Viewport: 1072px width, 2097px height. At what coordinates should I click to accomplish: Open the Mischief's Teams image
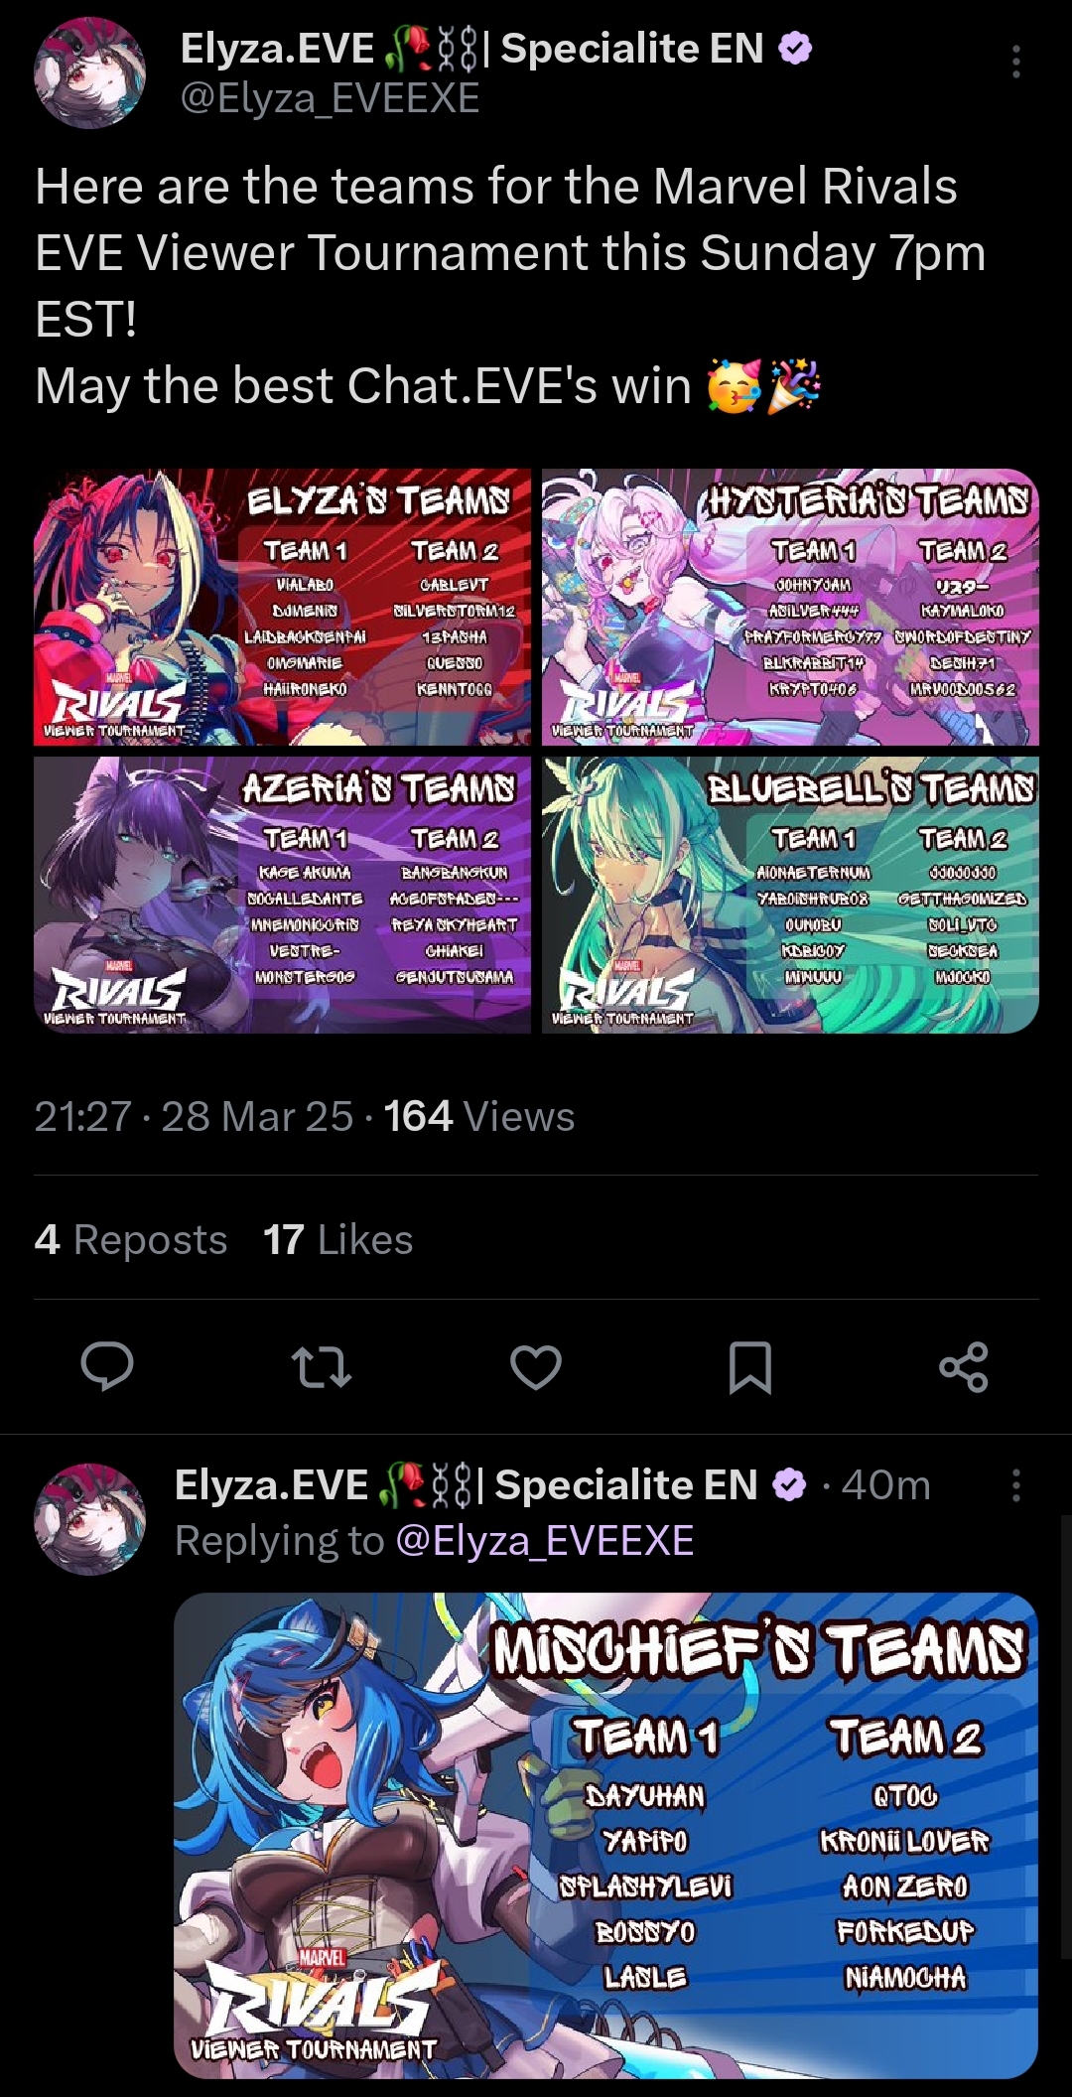606,1836
